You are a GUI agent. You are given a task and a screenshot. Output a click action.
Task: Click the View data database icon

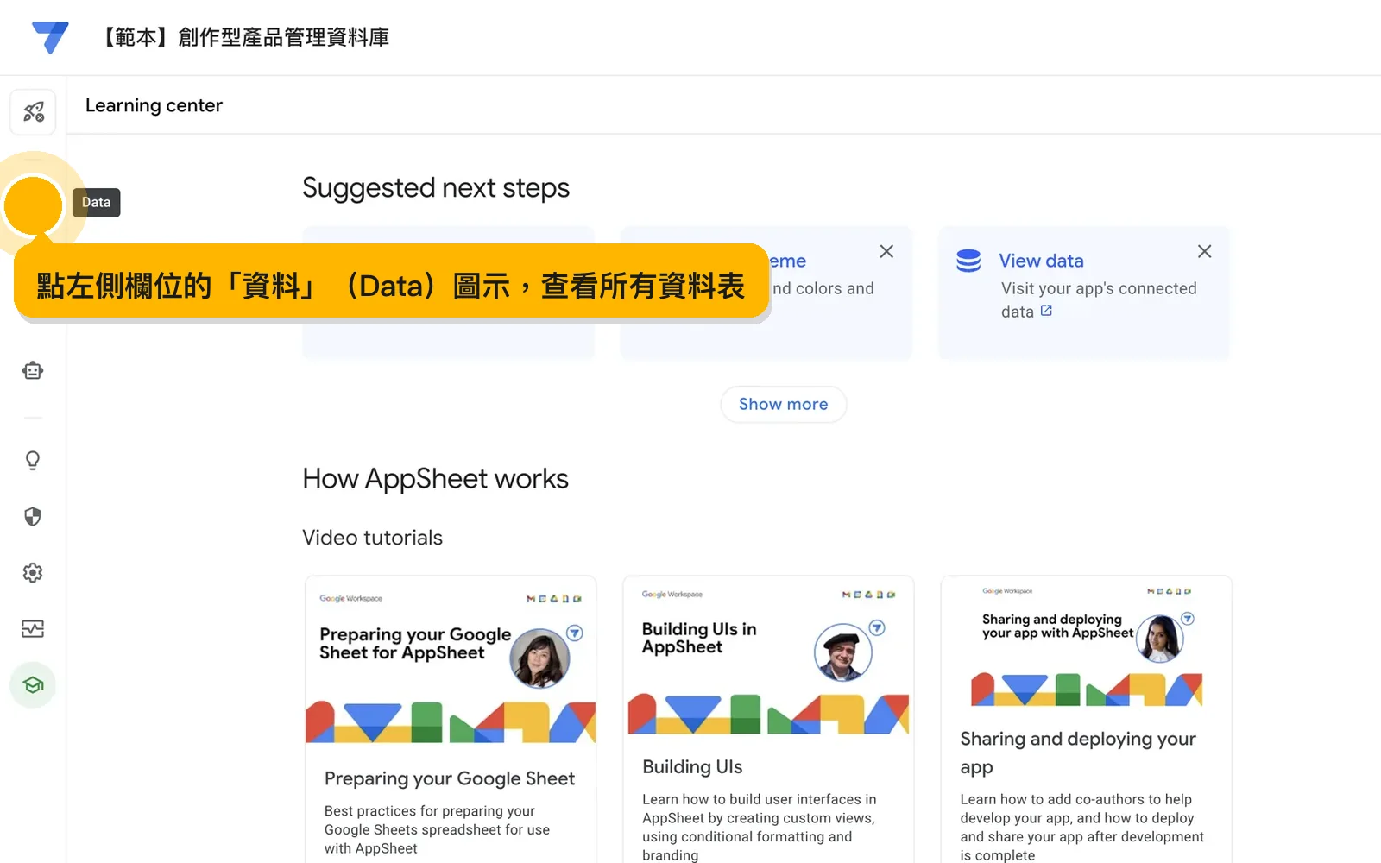(x=968, y=261)
